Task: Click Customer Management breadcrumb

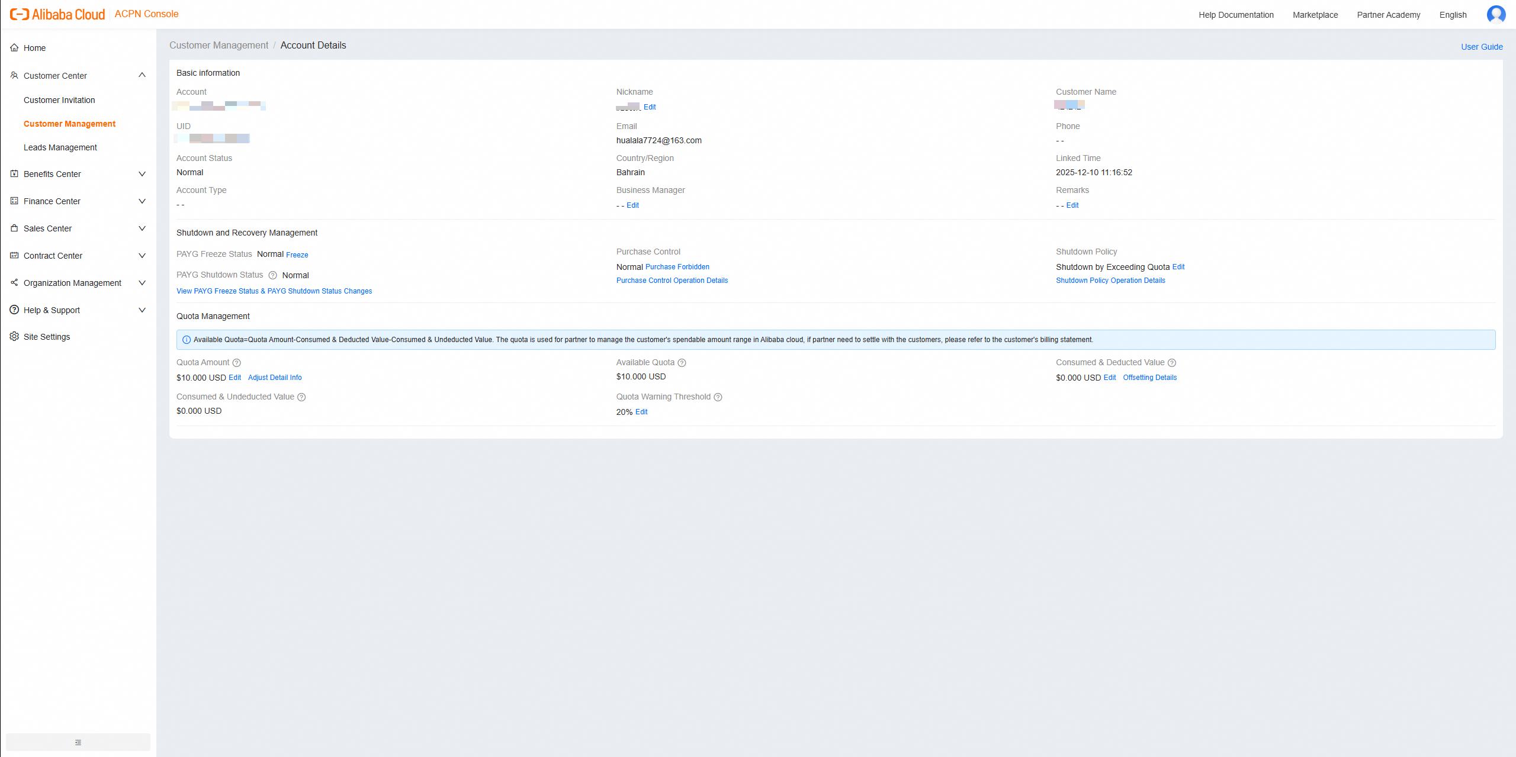Action: point(219,46)
